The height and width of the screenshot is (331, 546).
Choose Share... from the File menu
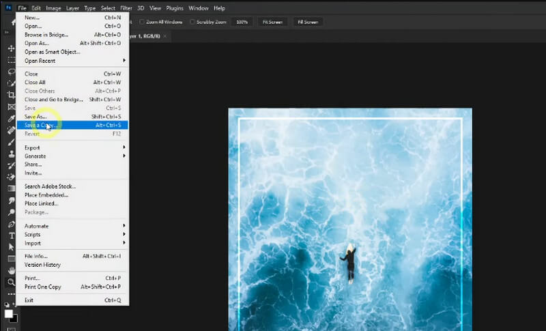coord(72,164)
